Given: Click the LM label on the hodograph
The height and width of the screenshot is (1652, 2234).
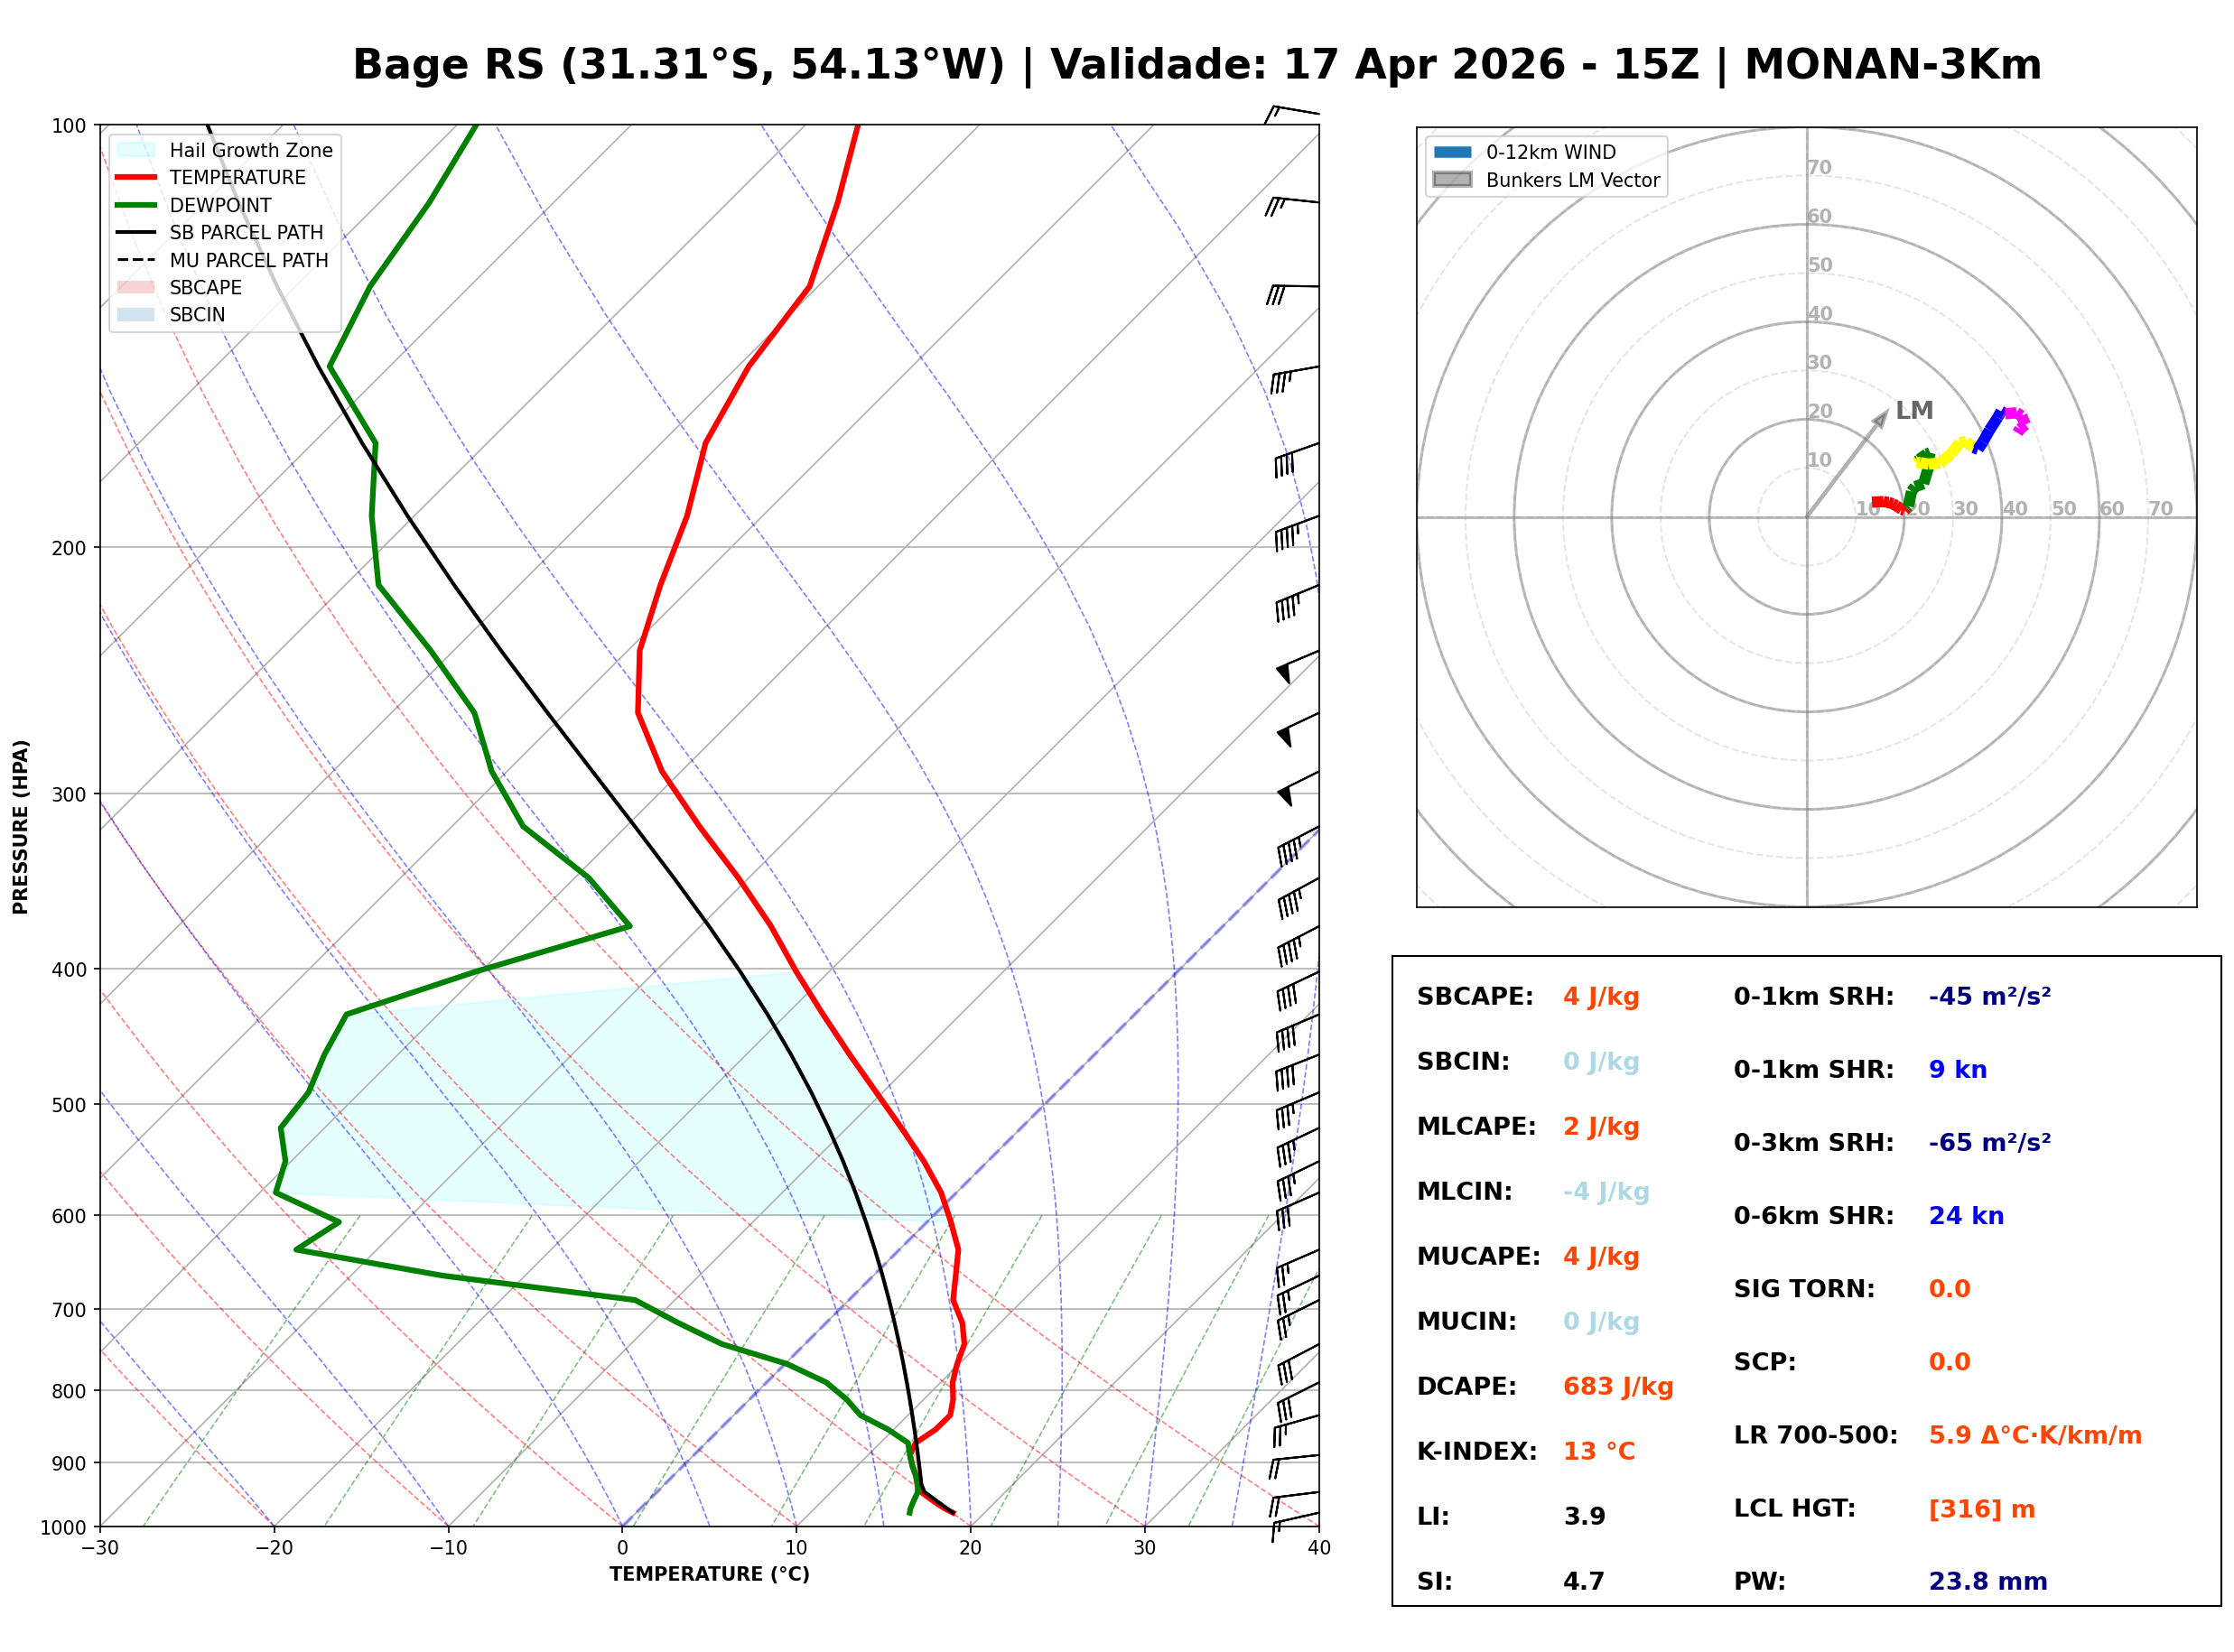Looking at the screenshot, I should (1913, 410).
